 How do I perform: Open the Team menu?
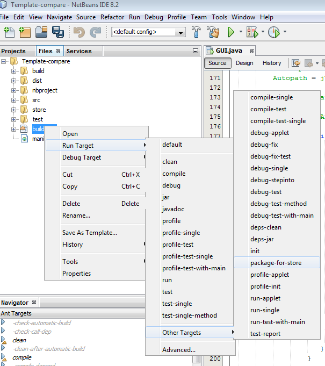pyautogui.click(x=199, y=17)
